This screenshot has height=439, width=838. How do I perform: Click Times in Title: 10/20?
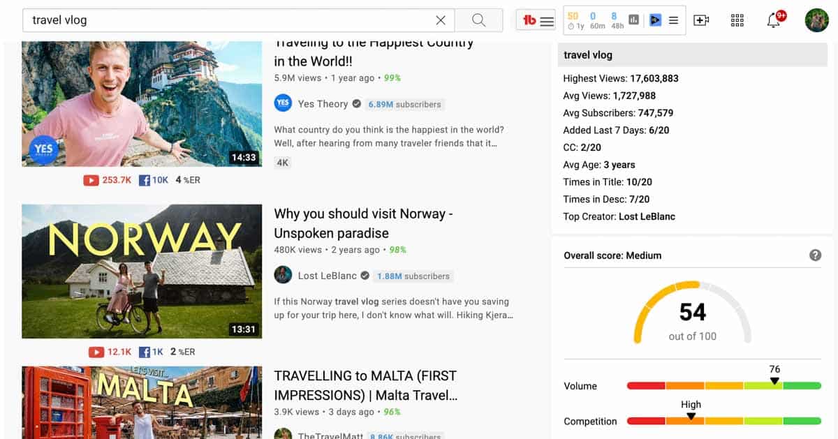(608, 182)
